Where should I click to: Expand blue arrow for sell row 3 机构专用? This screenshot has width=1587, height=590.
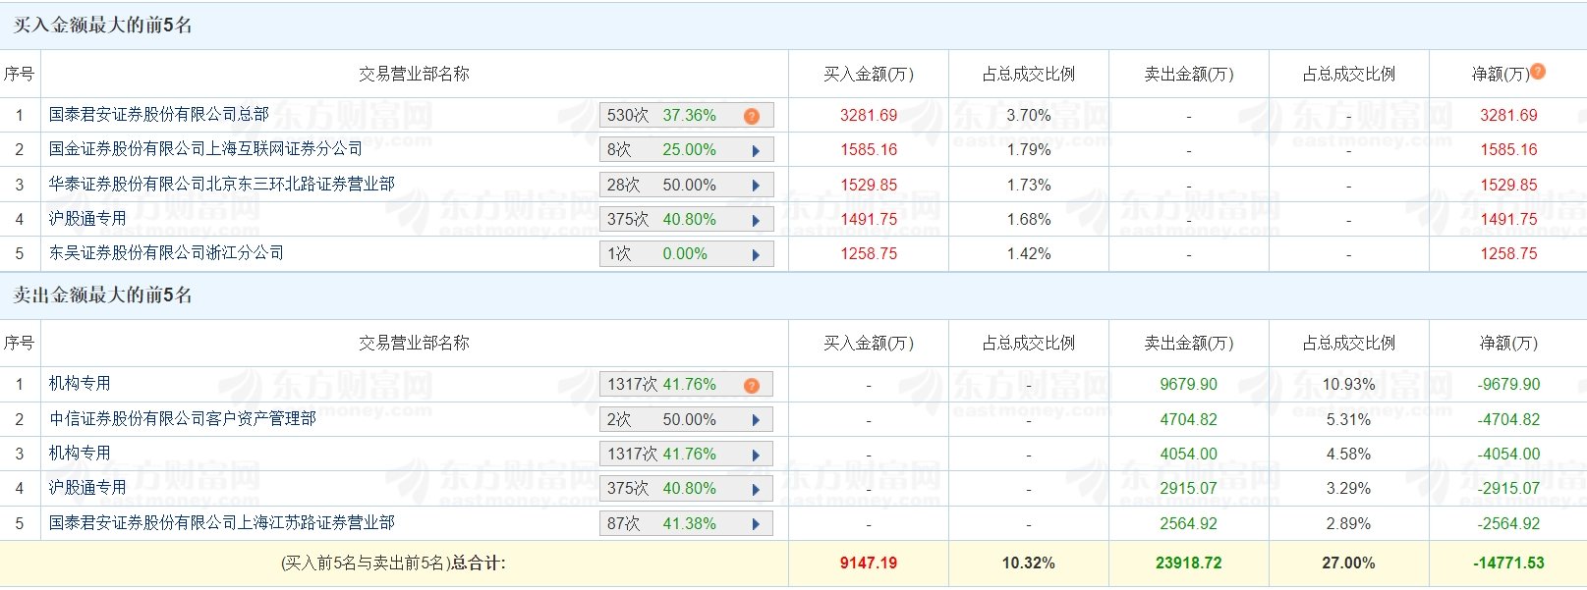pos(756,455)
